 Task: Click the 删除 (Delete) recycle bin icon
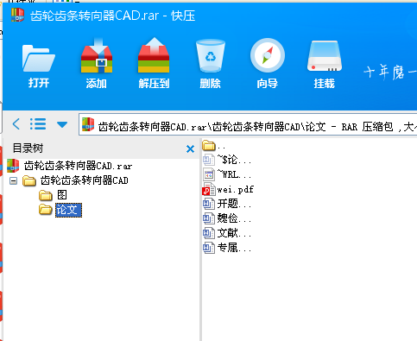[211, 64]
